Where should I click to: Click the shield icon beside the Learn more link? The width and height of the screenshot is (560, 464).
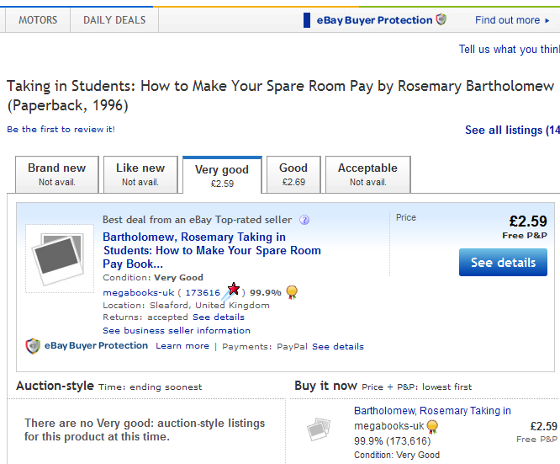click(33, 346)
